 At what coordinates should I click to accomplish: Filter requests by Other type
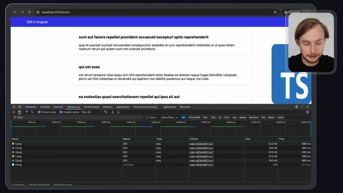[281, 117]
